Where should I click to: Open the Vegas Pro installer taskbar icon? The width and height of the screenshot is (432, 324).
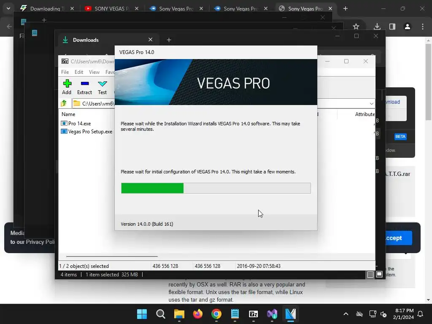click(x=290, y=314)
